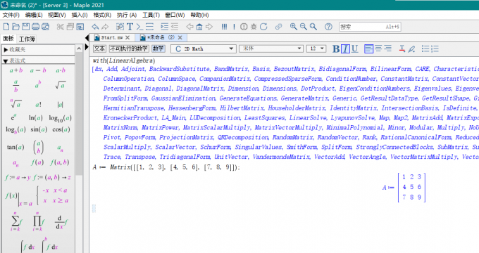
Task: Collapse the palette side panel with left-pointing triangle
Action: 87,38
